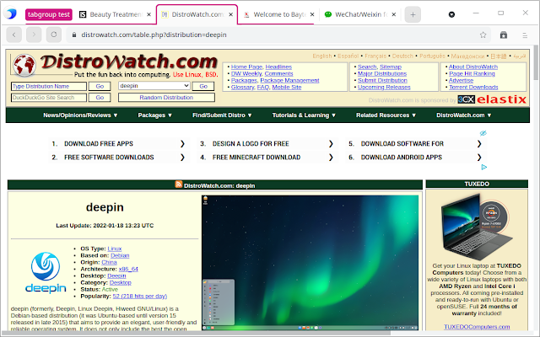This screenshot has height=337, width=540.
Task: Expand the Find/Submit Distro menu
Action: (222, 115)
